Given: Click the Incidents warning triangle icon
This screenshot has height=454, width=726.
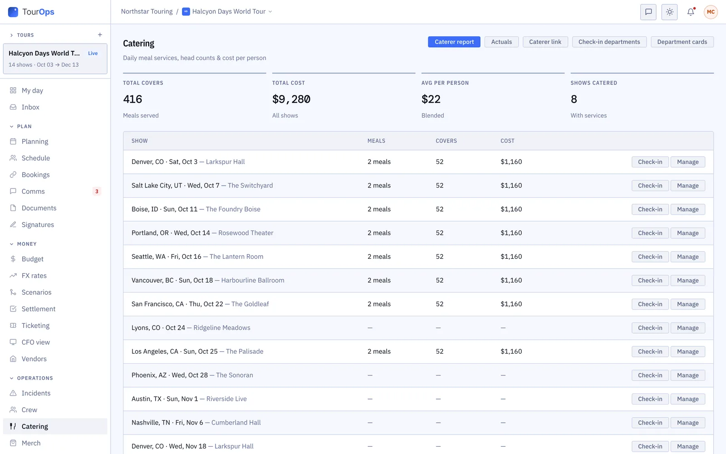Looking at the screenshot, I should coord(13,393).
